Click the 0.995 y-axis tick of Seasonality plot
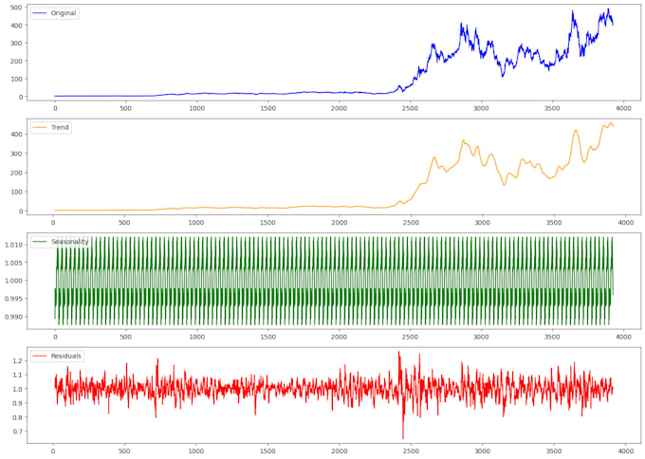The height and width of the screenshot is (459, 645). [13, 299]
